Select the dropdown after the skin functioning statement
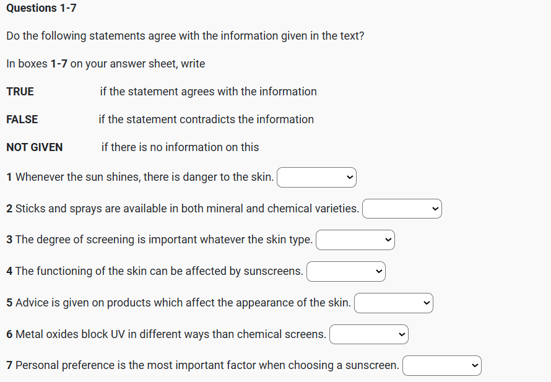551x382 pixels. [x=345, y=272]
